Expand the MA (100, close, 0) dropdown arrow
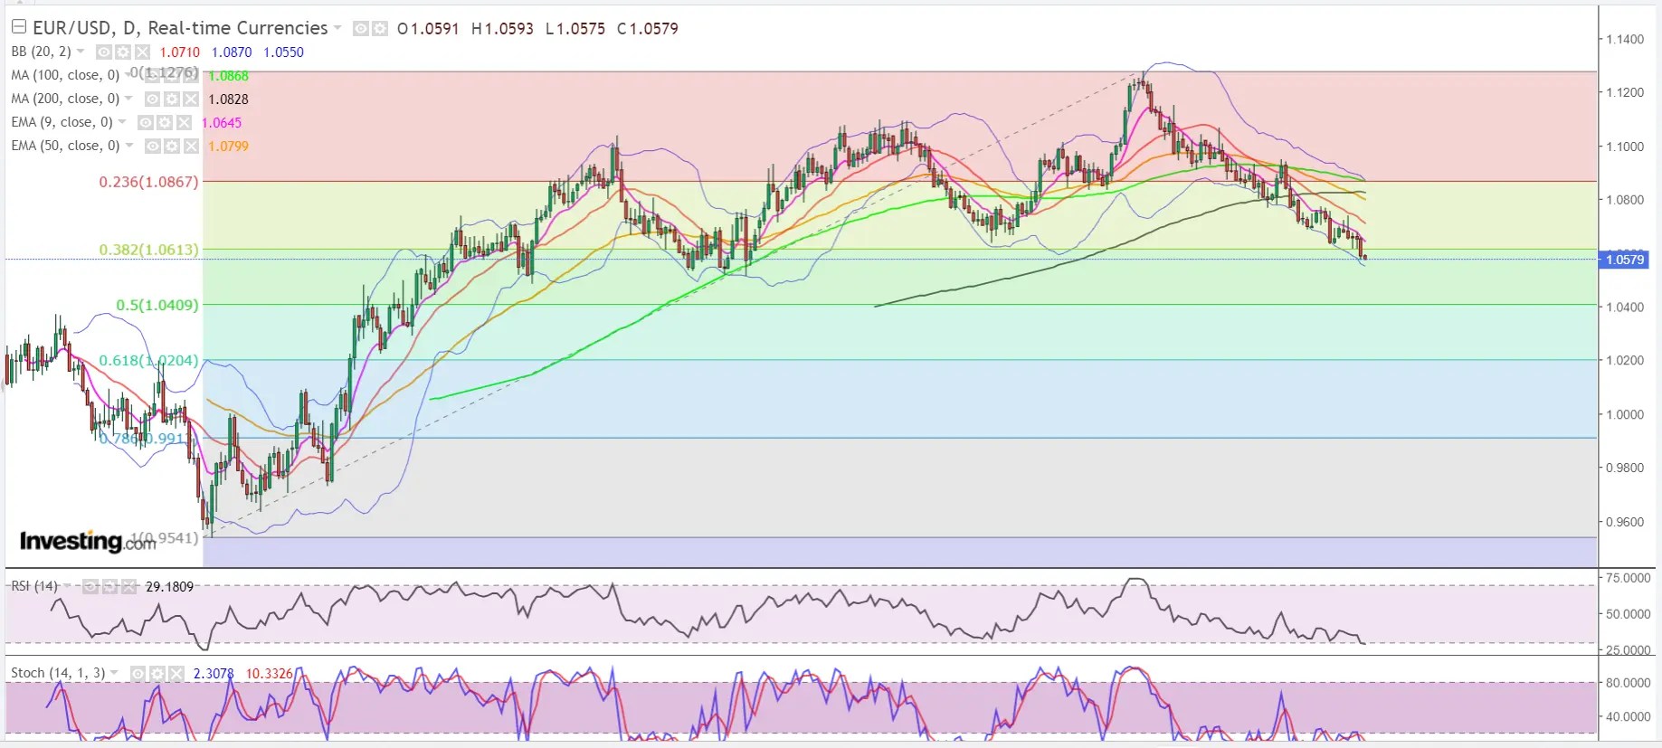This screenshot has height=748, width=1662. coord(128,74)
